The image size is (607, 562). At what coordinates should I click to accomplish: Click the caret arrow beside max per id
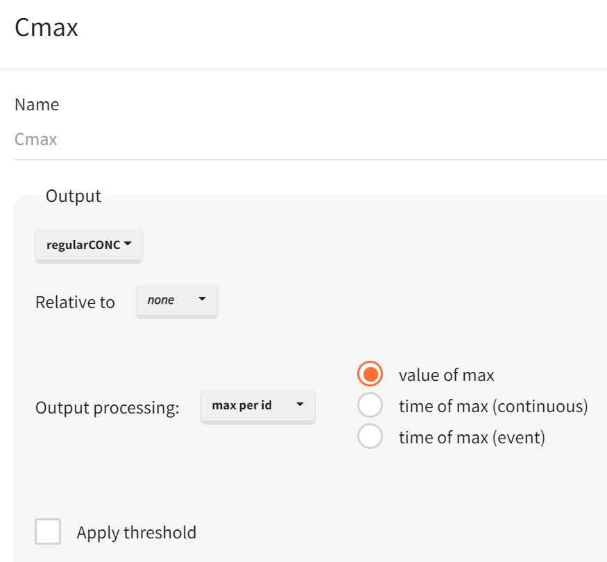(300, 405)
